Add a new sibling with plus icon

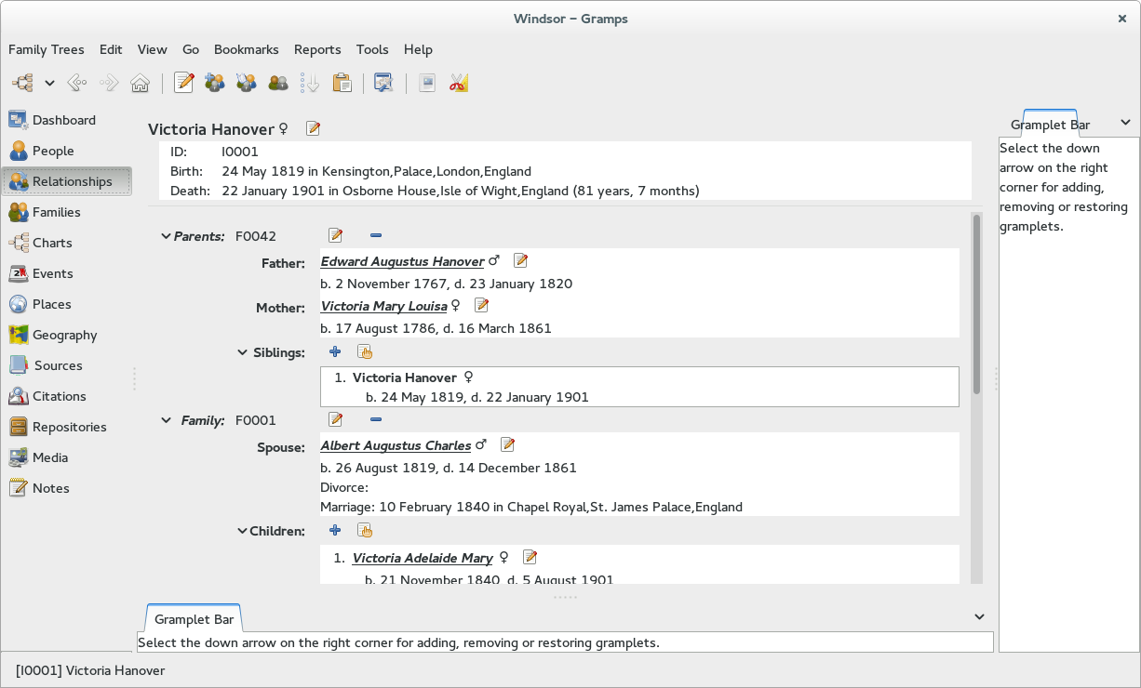point(336,352)
